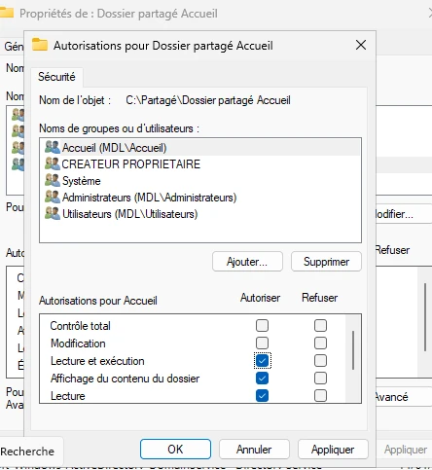Click the Lecture et exécution label
This screenshot has width=432, height=470.
97,361
